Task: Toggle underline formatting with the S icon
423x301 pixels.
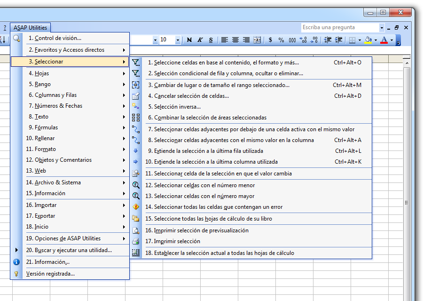Action: pos(210,40)
